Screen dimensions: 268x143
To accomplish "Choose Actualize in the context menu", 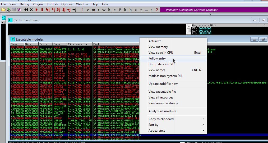I will [173, 41].
